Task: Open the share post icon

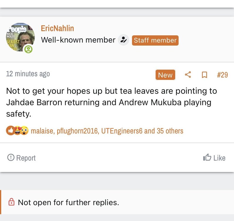Action: tap(188, 75)
